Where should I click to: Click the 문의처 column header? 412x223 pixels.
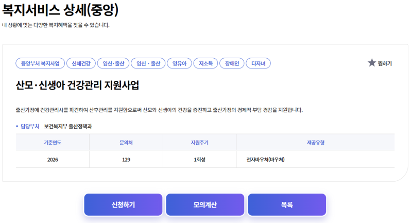(126, 142)
